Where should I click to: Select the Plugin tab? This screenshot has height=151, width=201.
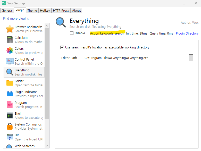tap(20, 10)
